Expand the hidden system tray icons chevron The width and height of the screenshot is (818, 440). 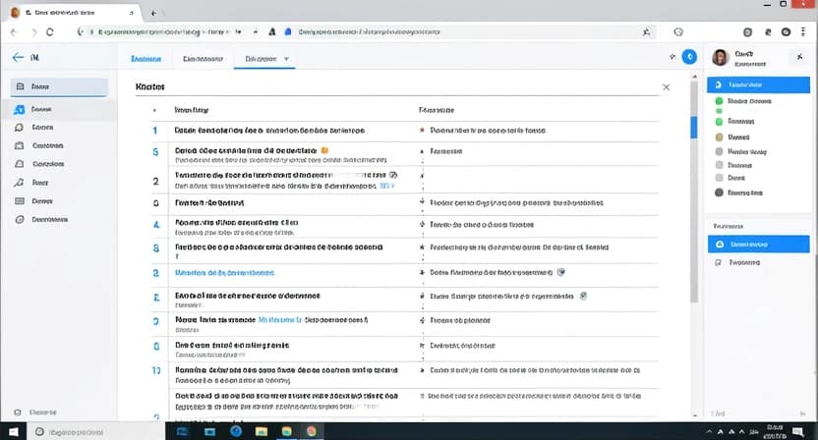[x=709, y=432]
